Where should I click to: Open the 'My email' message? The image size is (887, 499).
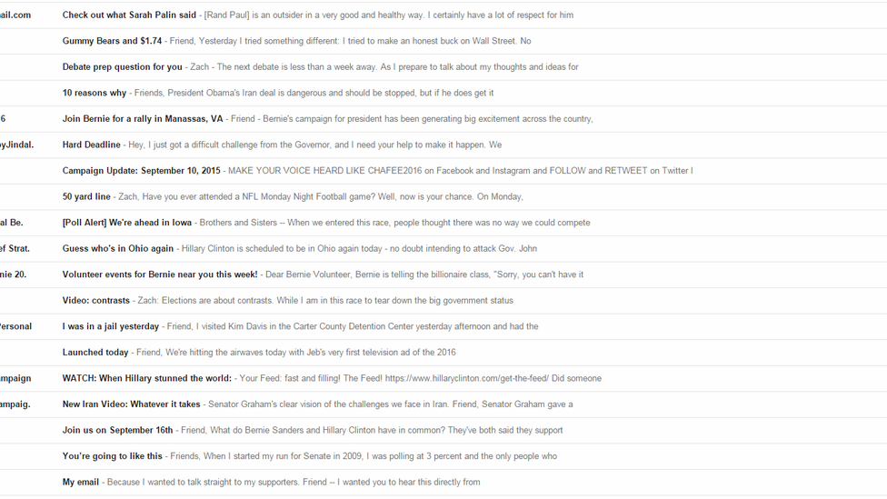(443, 483)
